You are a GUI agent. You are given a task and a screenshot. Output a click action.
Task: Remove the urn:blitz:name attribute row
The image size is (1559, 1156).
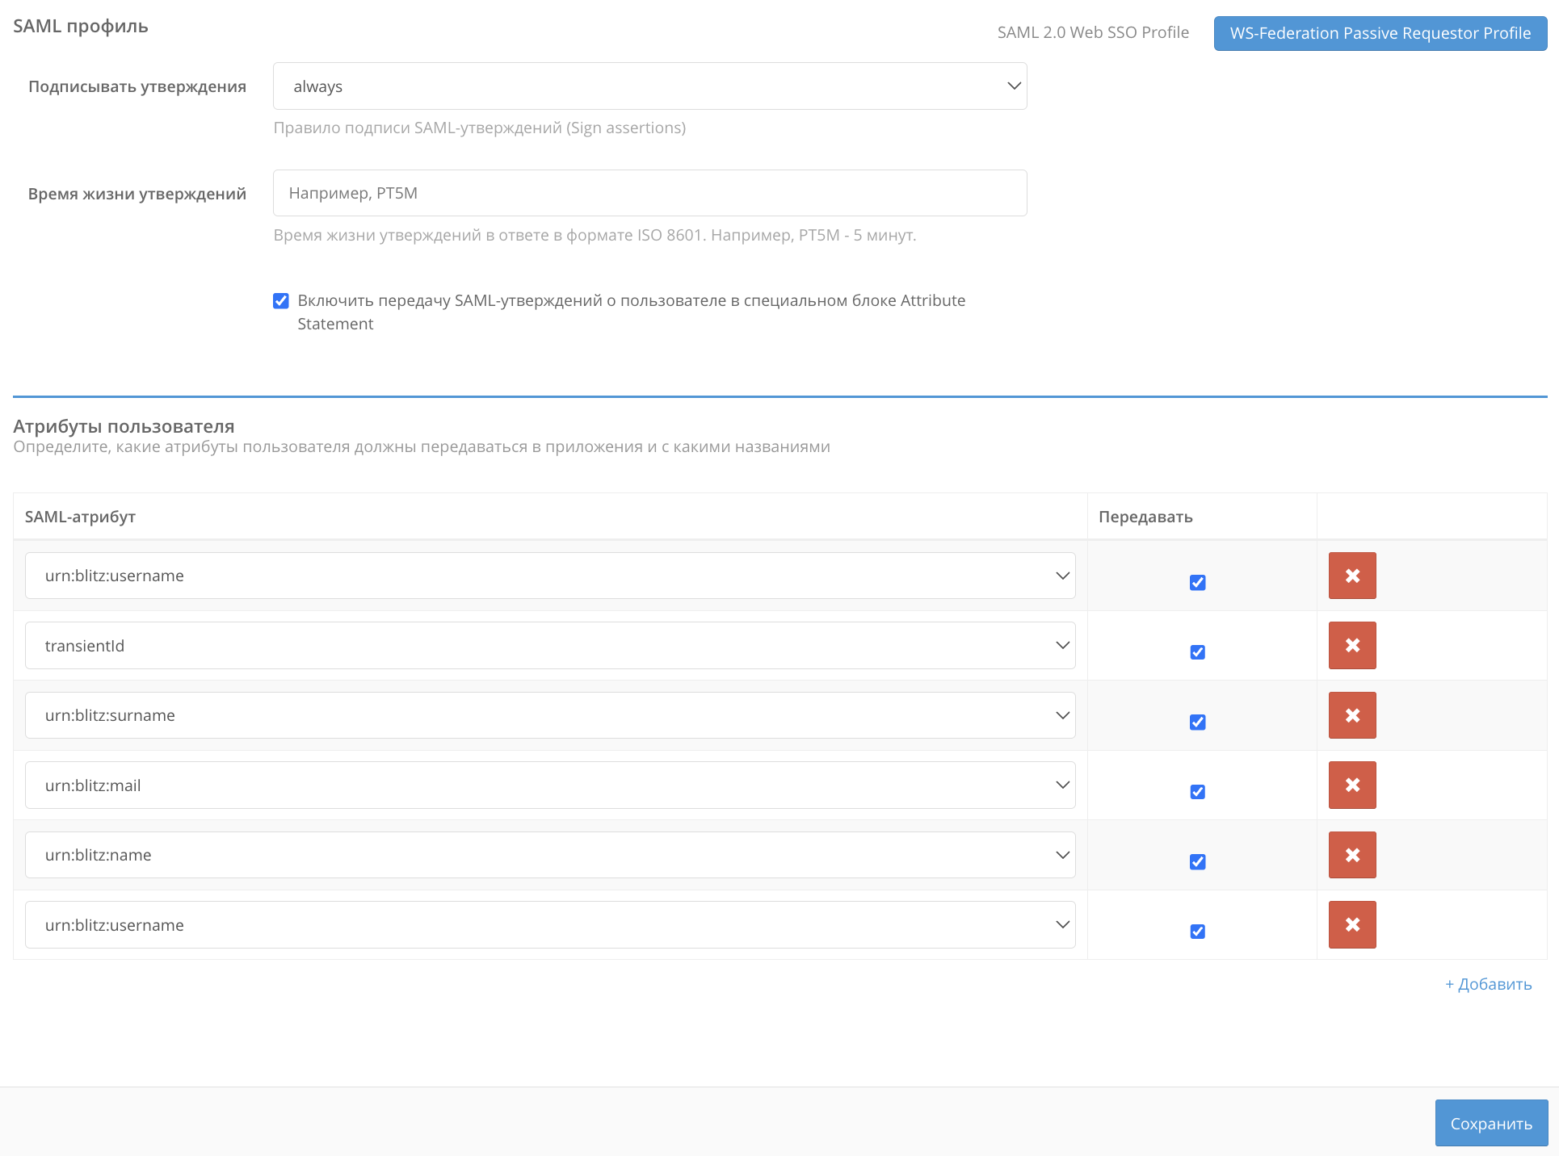pyautogui.click(x=1351, y=855)
